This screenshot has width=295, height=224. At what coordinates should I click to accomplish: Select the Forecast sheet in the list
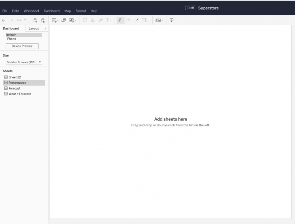coord(15,88)
